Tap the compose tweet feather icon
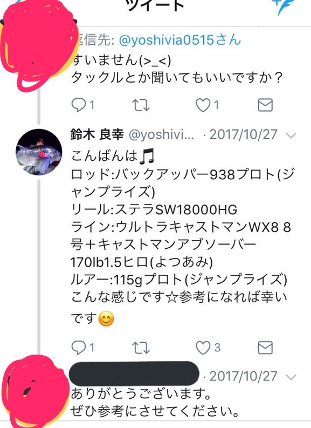 [x=285, y=6]
